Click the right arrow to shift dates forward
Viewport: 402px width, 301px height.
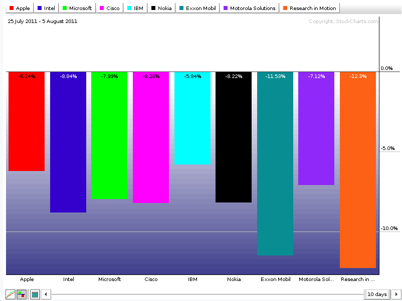coord(396,294)
